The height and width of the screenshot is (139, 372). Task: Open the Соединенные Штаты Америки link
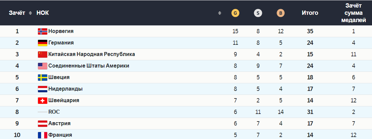[x=89, y=66]
